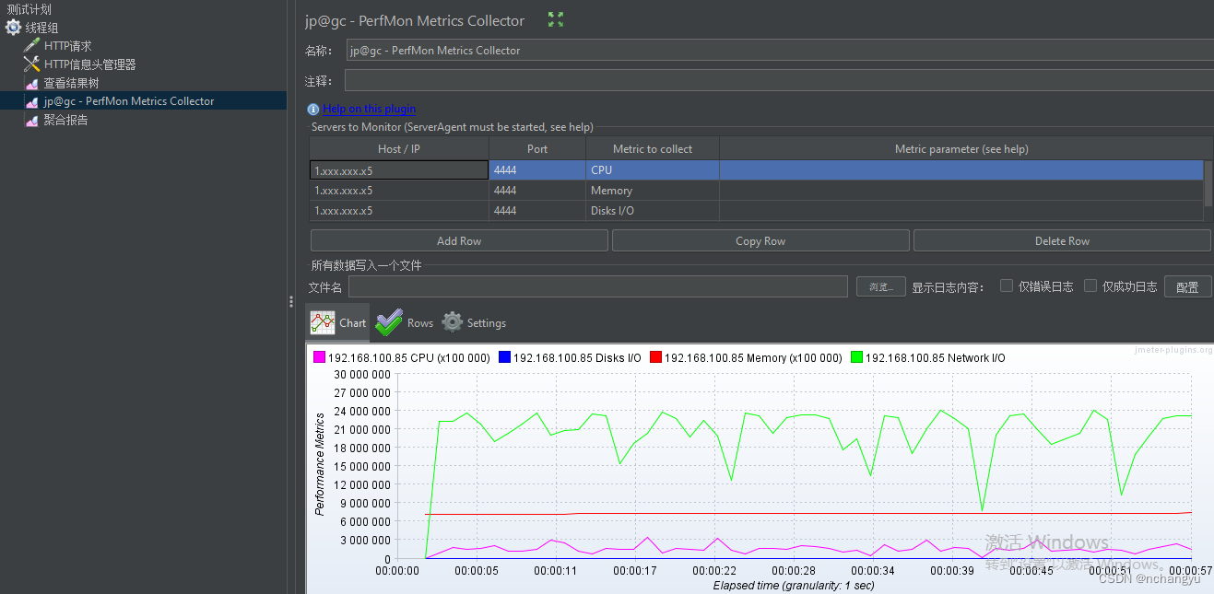Click the Metric to collect column header

[653, 148]
